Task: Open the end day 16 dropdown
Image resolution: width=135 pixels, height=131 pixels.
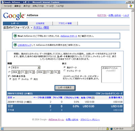Action: tap(57, 72)
